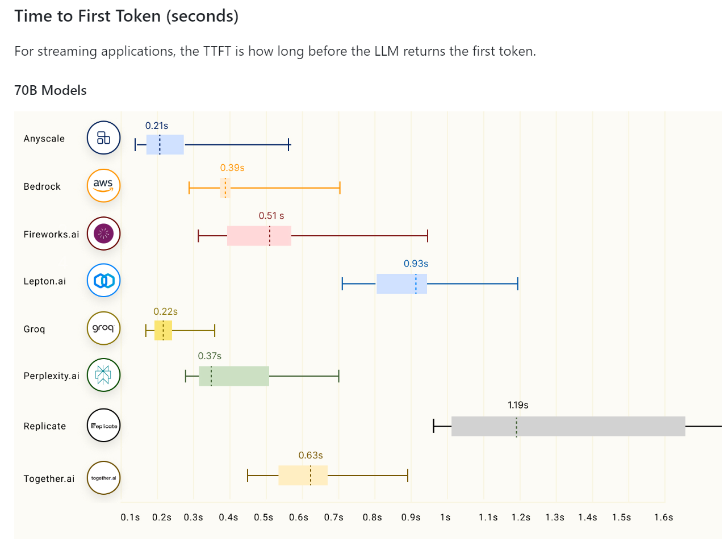Click the Lepton.ai blue logo

pyautogui.click(x=103, y=281)
